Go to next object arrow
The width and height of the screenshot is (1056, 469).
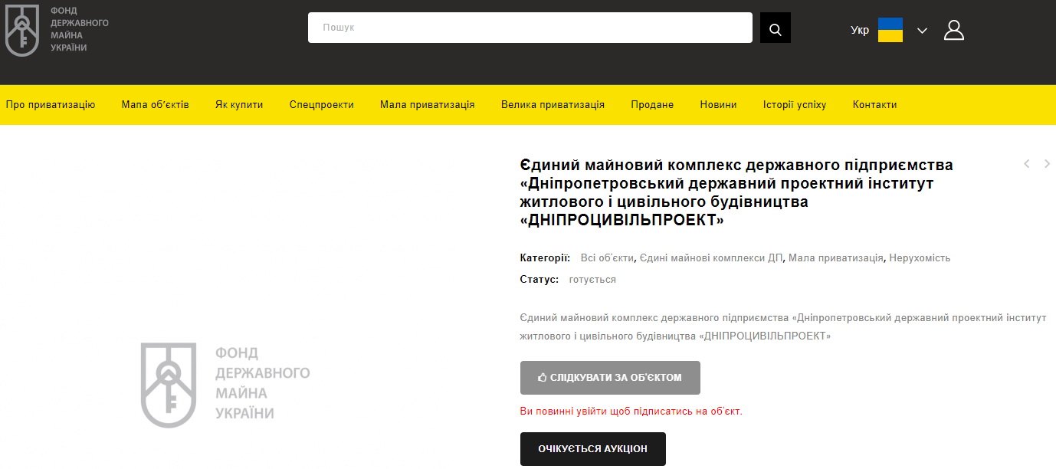1048,163
